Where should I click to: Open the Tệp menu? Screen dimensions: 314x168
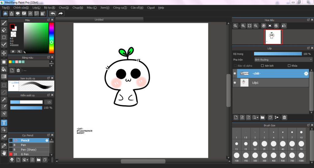click(x=6, y=8)
